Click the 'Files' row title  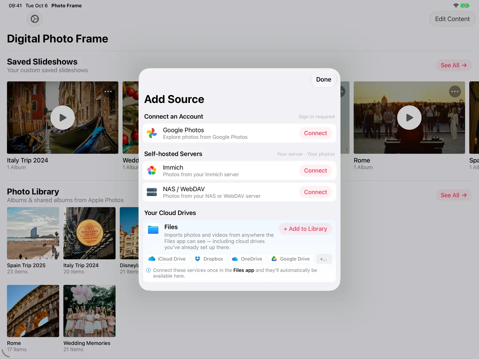[x=171, y=227]
